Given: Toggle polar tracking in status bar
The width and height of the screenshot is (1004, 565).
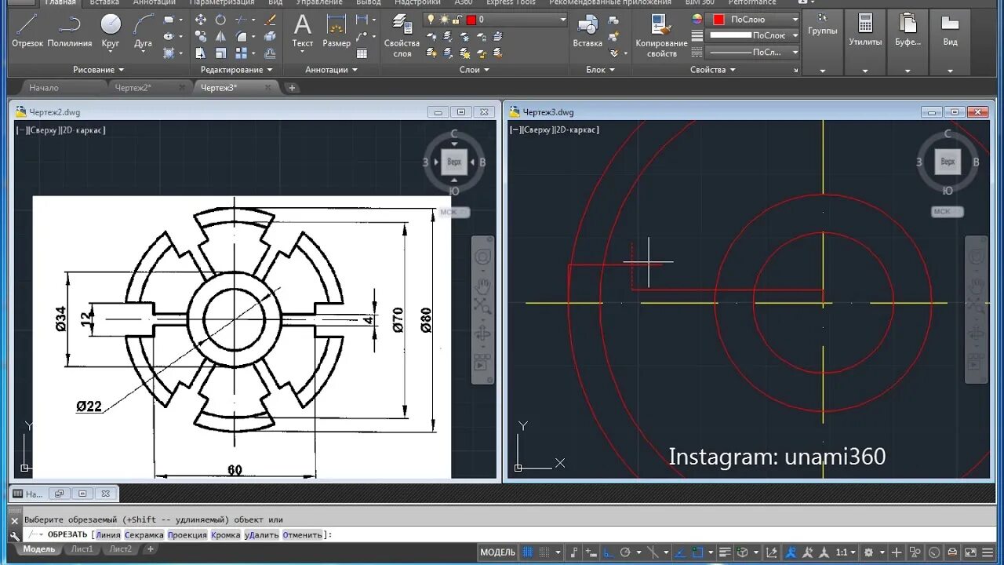Looking at the screenshot, I should pos(625,552).
